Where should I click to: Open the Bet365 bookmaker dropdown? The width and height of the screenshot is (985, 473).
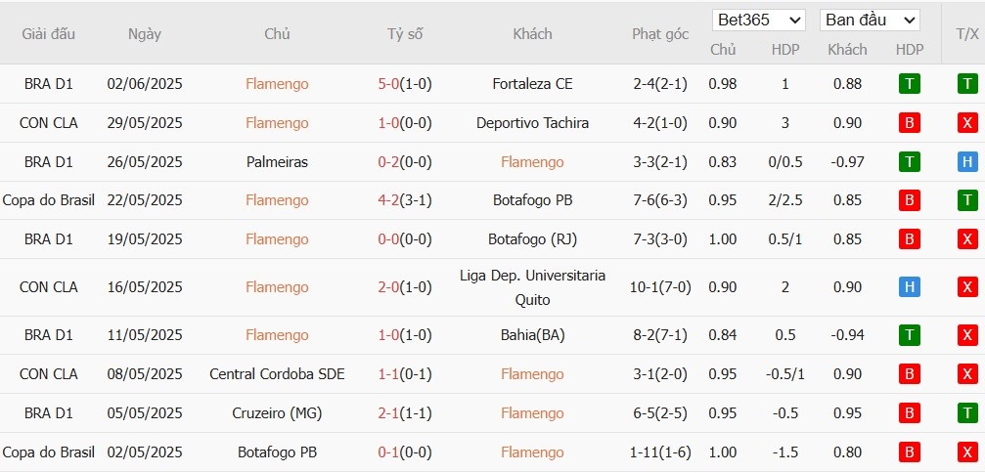point(759,20)
